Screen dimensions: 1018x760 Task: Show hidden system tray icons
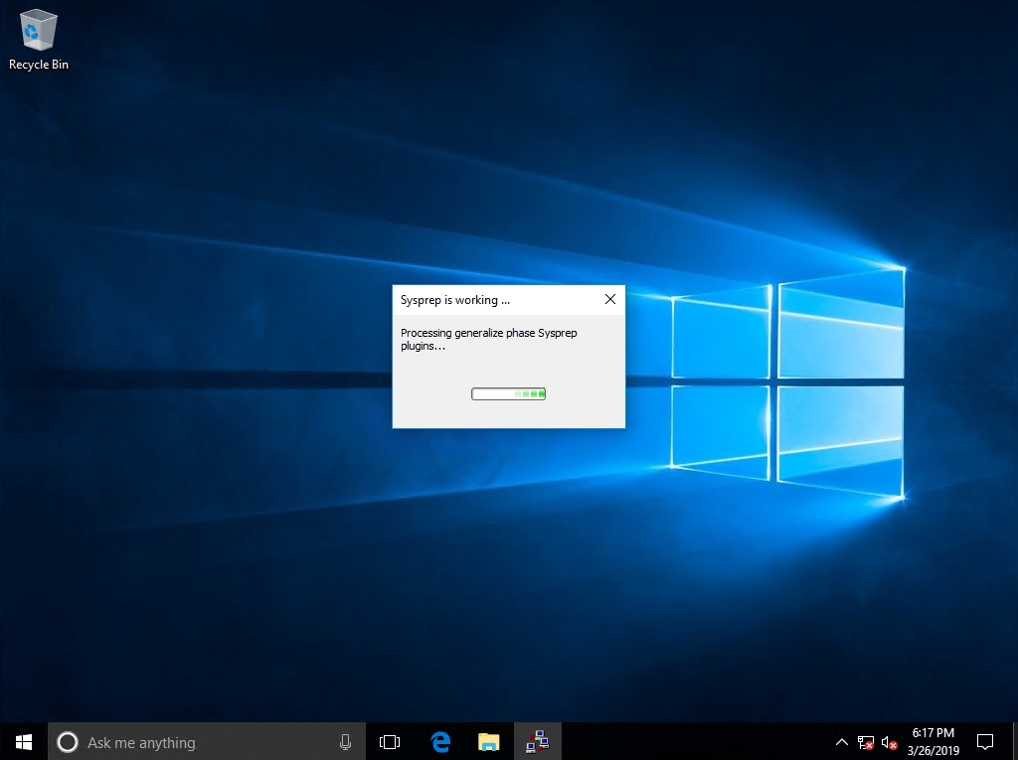coord(841,742)
